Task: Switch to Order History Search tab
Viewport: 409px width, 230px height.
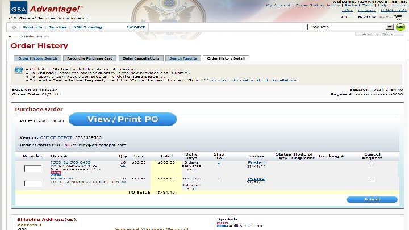Action: click(37, 58)
